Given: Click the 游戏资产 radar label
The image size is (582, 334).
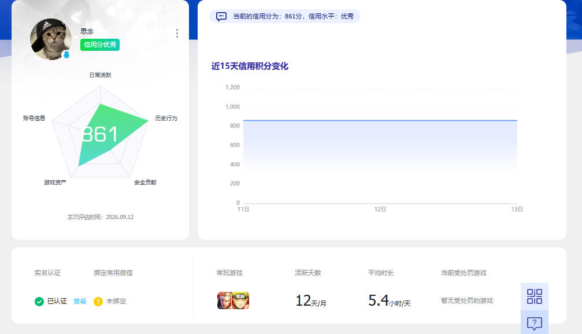Looking at the screenshot, I should (55, 182).
